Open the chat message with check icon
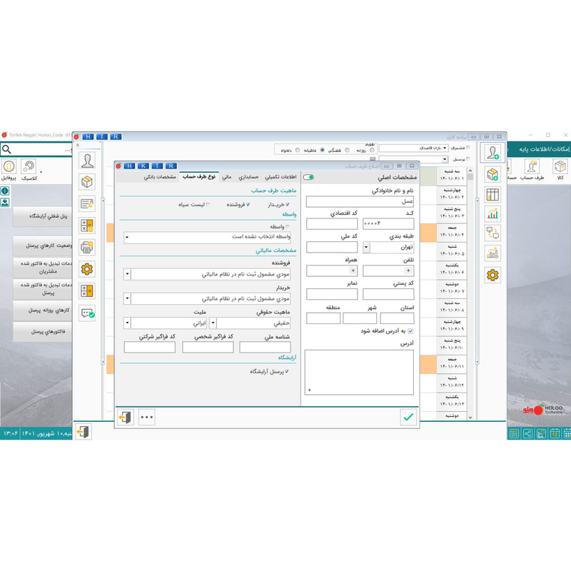 point(87,313)
